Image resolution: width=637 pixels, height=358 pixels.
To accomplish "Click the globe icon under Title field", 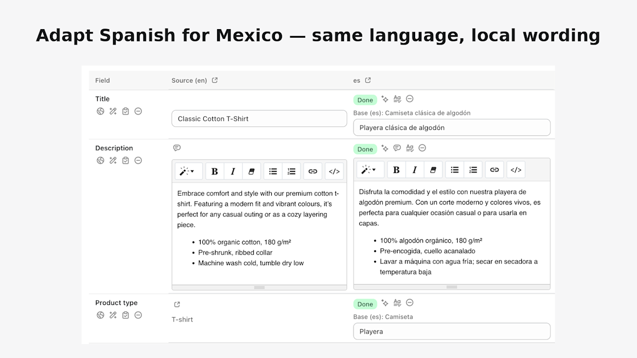I will coord(100,111).
